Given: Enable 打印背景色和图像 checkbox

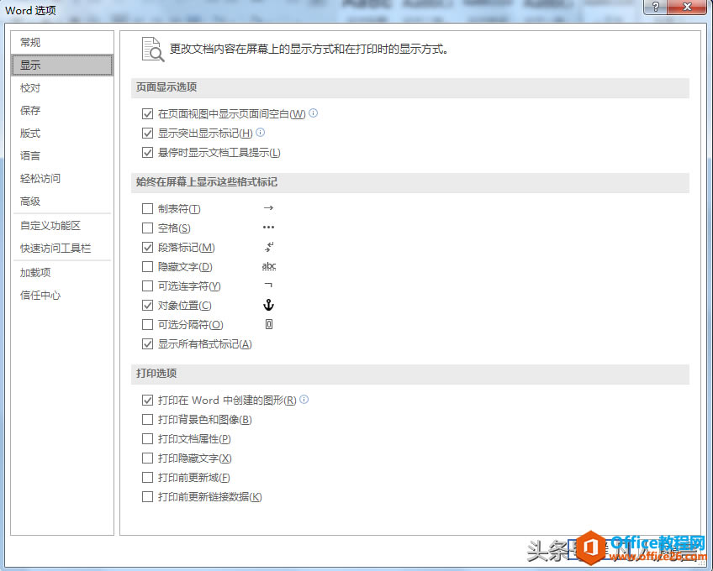Looking at the screenshot, I should click(x=147, y=419).
